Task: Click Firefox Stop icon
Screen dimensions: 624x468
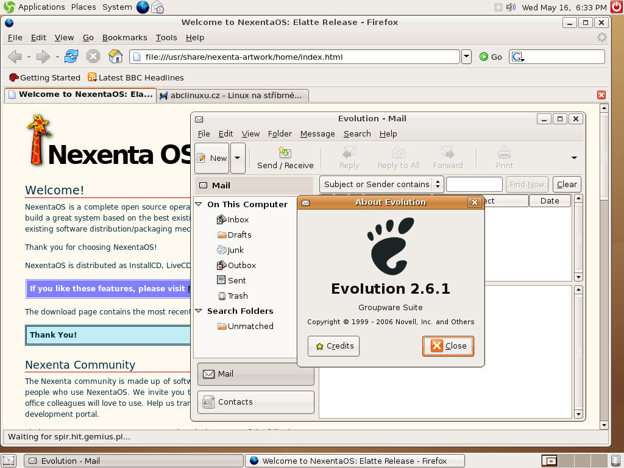Action: [93, 57]
